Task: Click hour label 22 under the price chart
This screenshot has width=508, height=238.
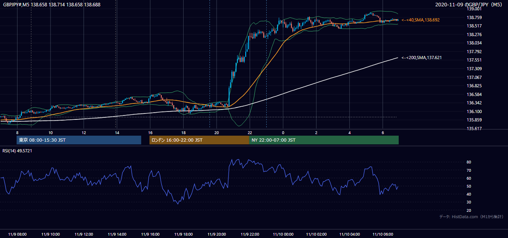Action: point(250,132)
